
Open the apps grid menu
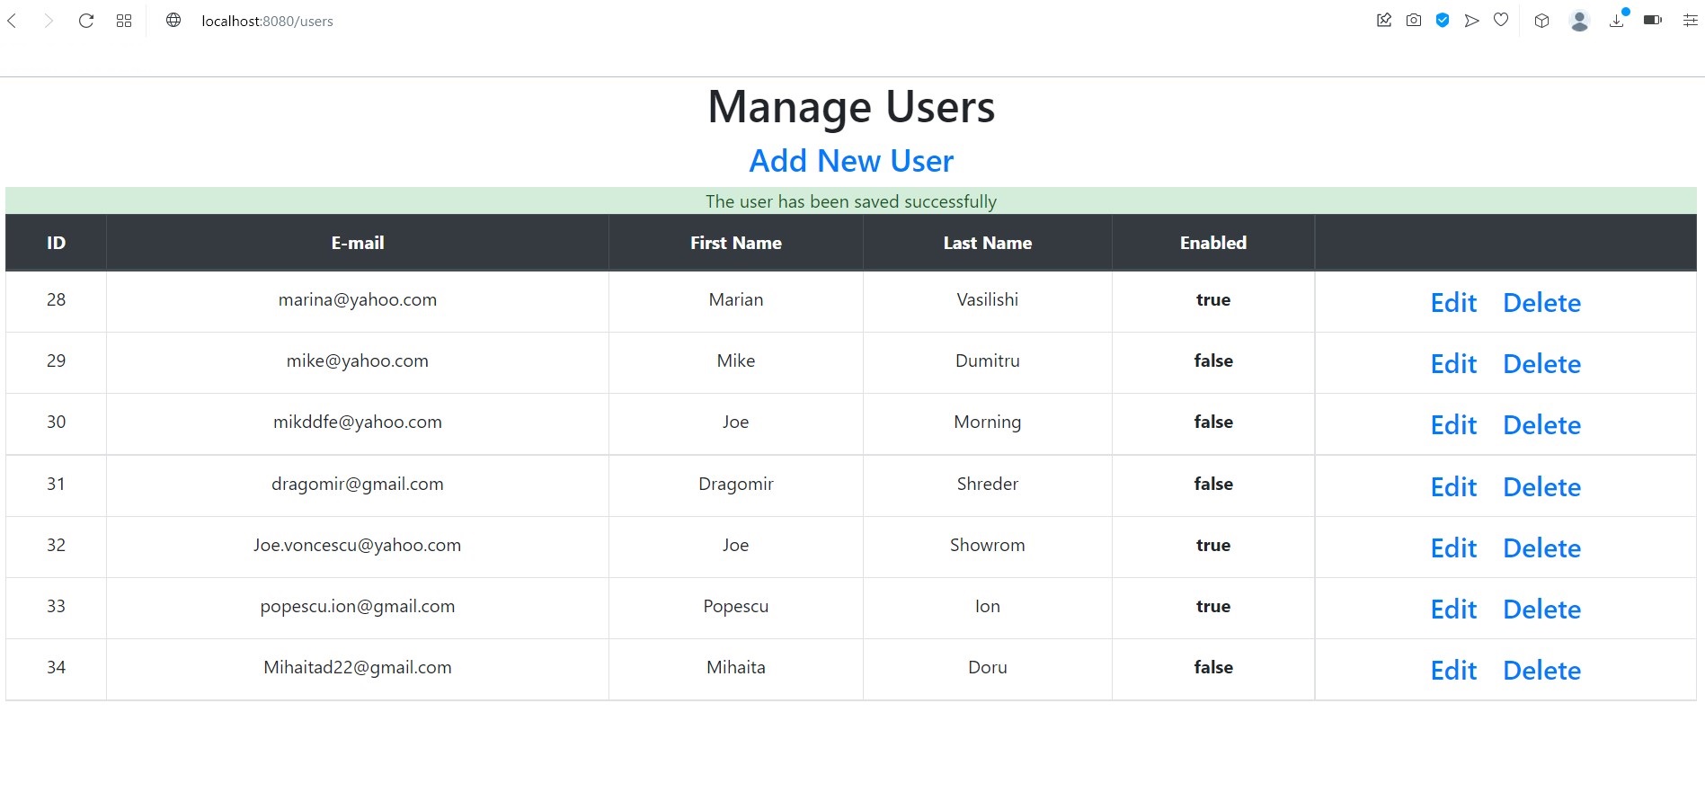(x=123, y=20)
